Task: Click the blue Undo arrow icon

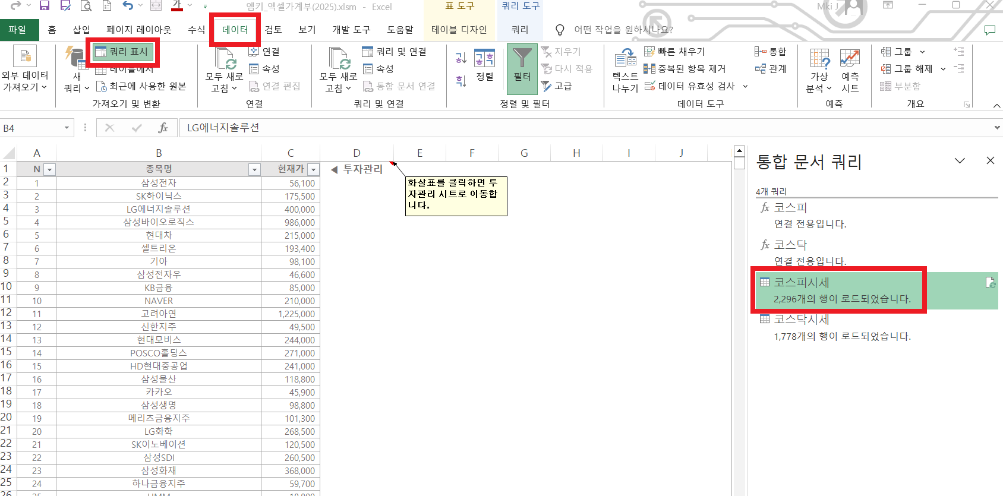Action: coord(128,6)
